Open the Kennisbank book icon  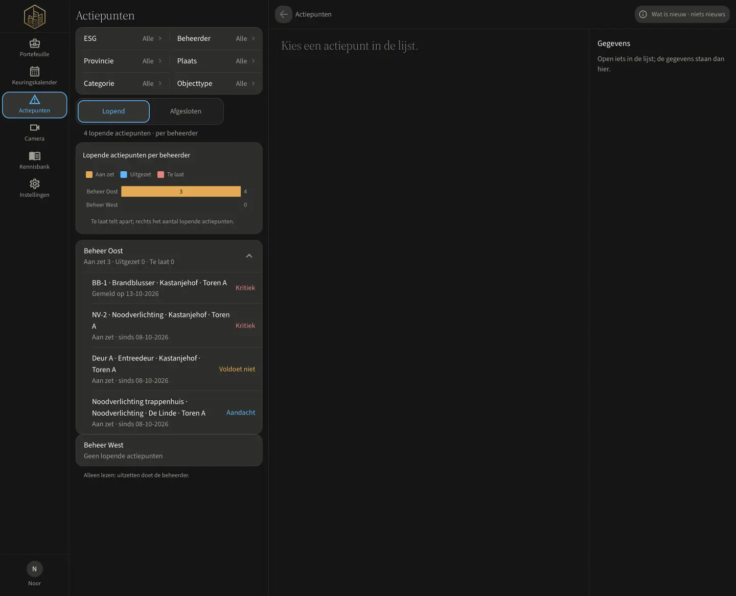[x=35, y=156]
